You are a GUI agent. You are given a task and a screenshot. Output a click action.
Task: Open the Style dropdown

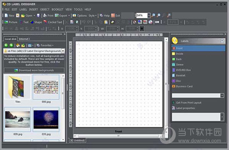[x=92, y=15]
